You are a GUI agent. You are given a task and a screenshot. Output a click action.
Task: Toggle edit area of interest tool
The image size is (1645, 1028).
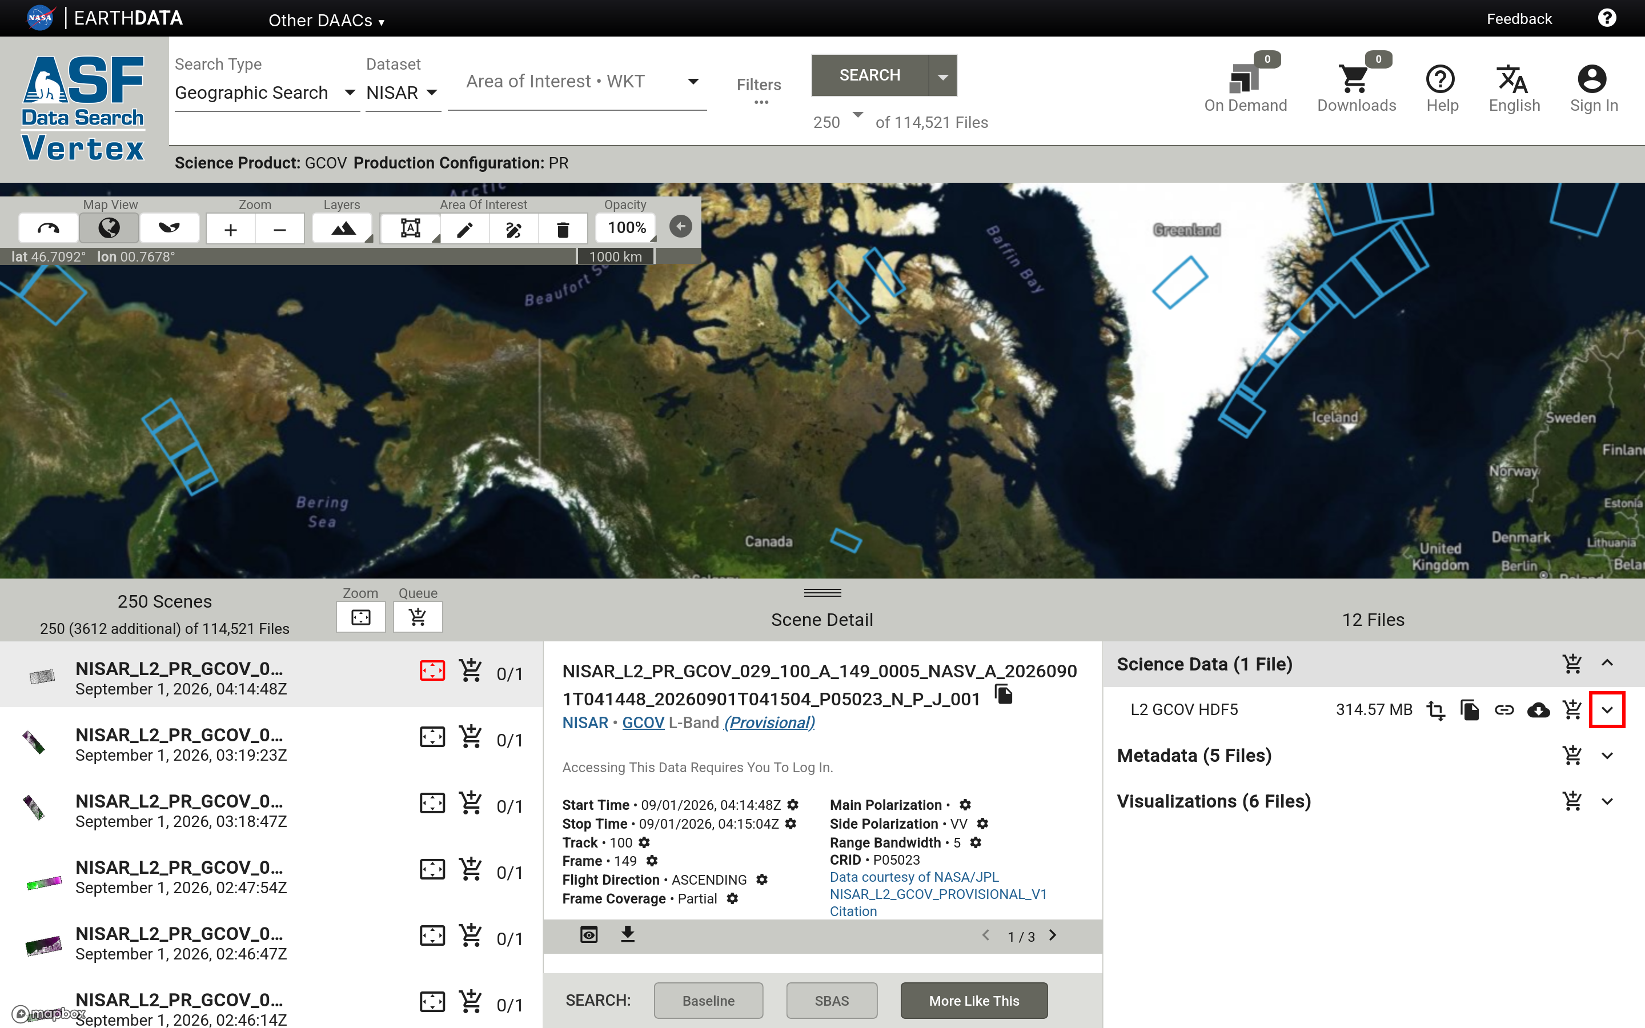514,229
